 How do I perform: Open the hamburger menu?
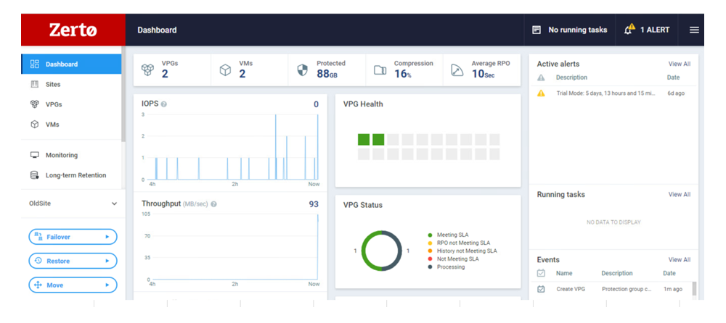tap(694, 30)
